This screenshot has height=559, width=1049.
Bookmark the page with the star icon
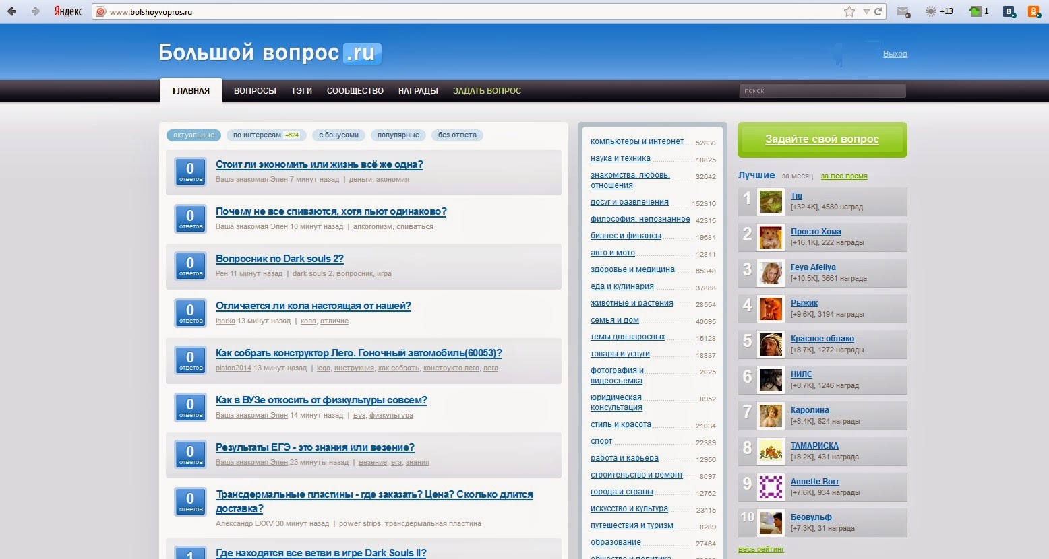pyautogui.click(x=848, y=11)
